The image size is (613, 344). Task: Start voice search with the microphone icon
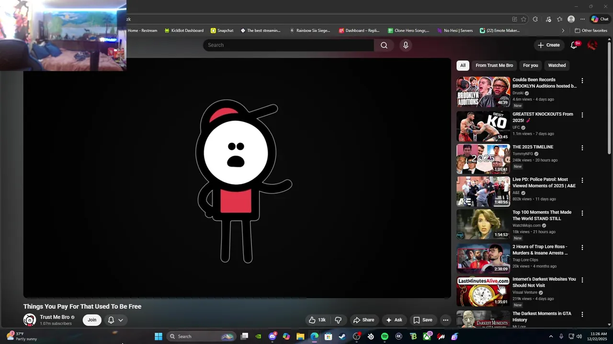(x=406, y=45)
